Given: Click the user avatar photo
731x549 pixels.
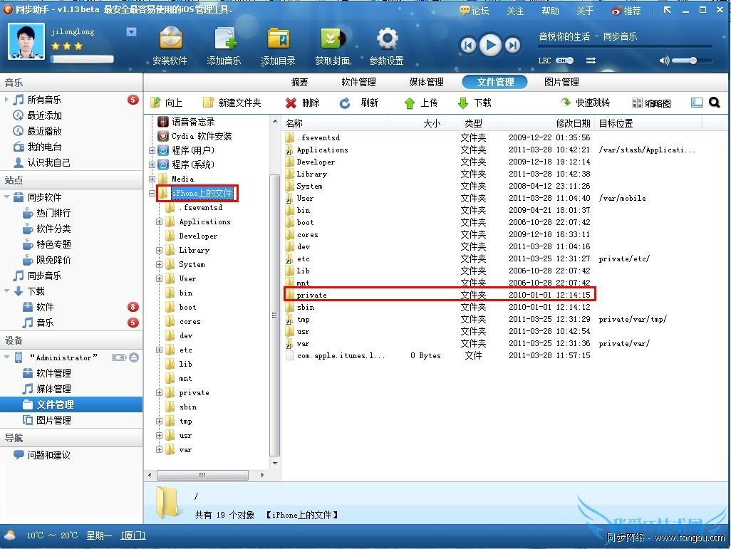Looking at the screenshot, I should (x=26, y=41).
